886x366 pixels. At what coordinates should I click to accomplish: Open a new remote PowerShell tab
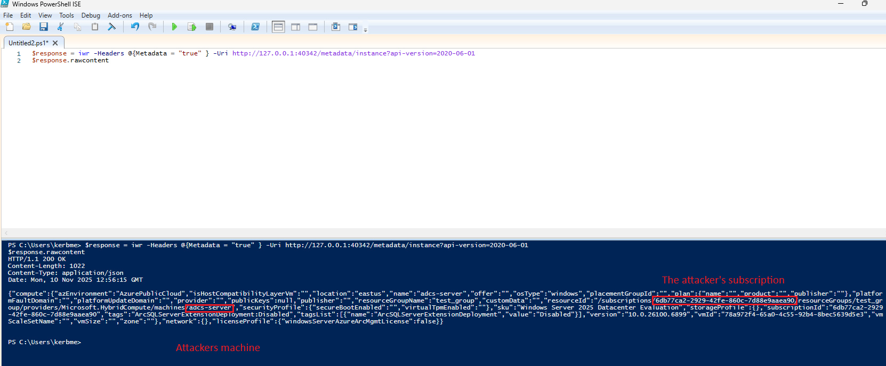[x=232, y=27]
